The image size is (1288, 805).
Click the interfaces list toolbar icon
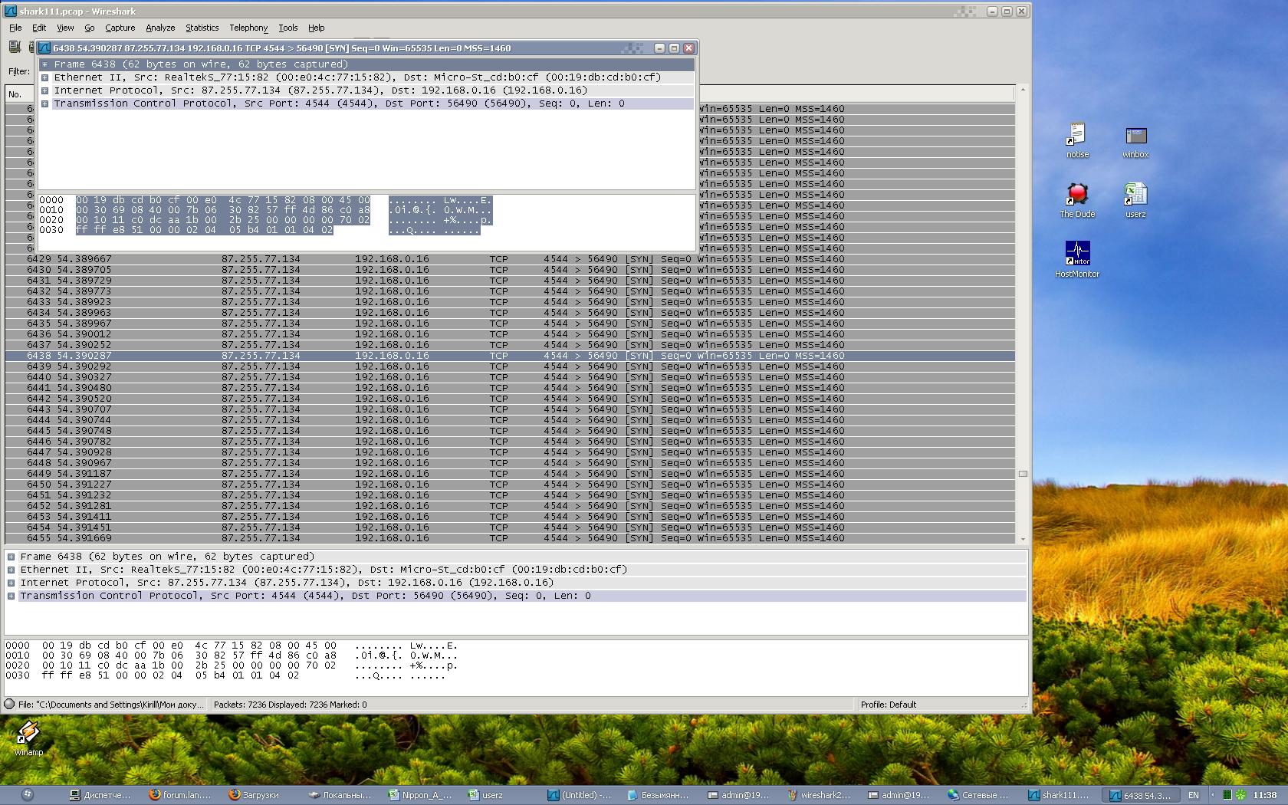point(15,48)
